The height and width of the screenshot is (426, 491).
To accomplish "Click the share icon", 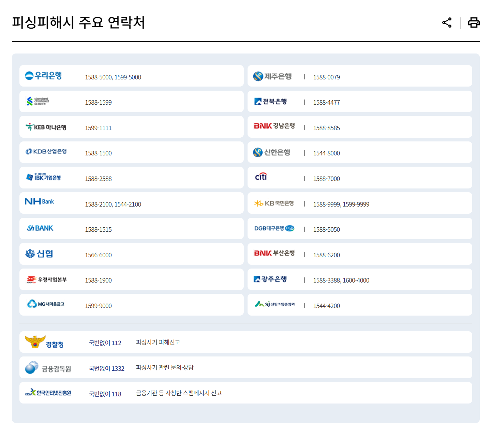I will click(447, 23).
